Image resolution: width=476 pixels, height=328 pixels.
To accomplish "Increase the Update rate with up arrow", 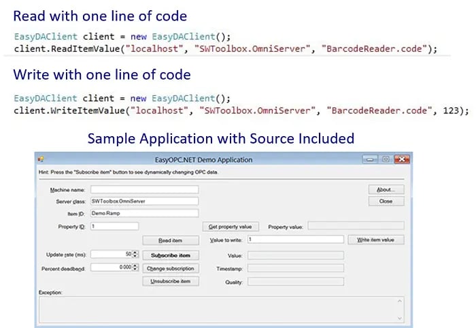I will click(135, 252).
